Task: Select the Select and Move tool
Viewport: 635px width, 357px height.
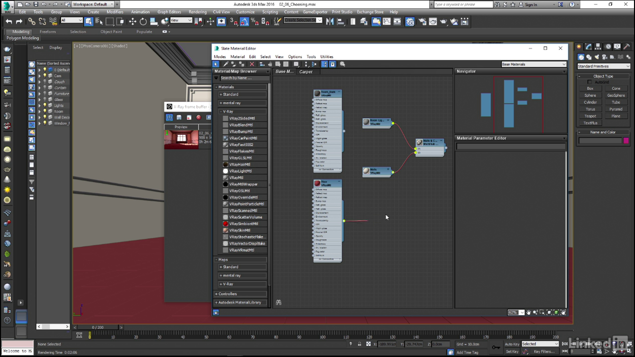Action: click(x=132, y=21)
